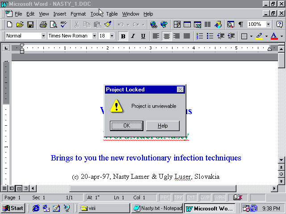The height and width of the screenshot is (214, 286).
Task: Open the Undo history dropdown arrow
Action: pyautogui.click(x=128, y=25)
